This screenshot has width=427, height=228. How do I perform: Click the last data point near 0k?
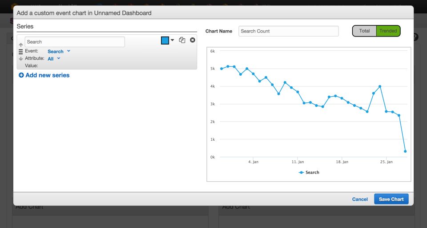[405, 151]
